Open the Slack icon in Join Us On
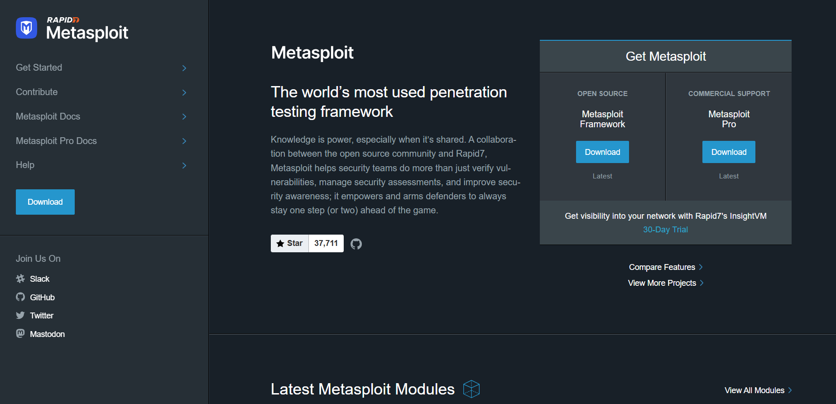836x404 pixels. click(x=20, y=279)
